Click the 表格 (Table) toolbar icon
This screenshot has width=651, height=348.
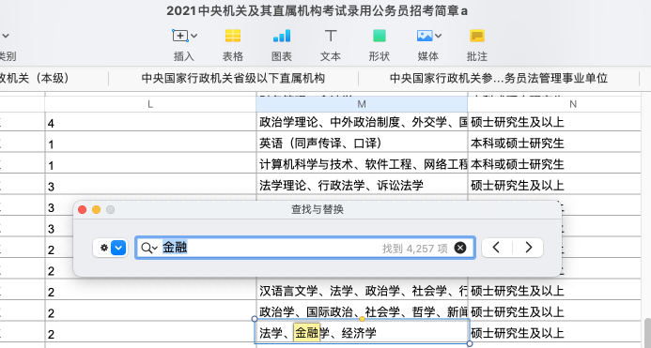point(233,36)
